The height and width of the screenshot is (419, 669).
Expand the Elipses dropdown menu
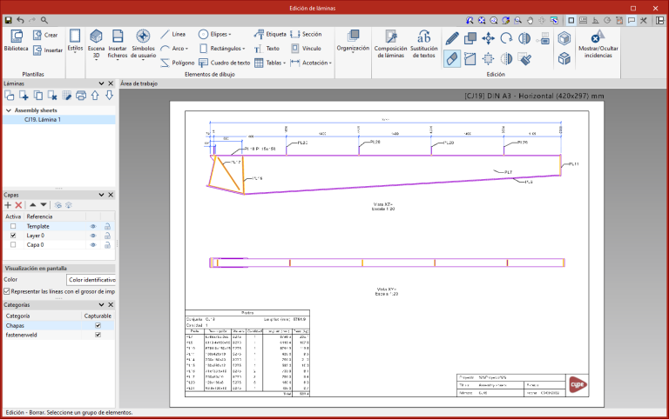223,34
